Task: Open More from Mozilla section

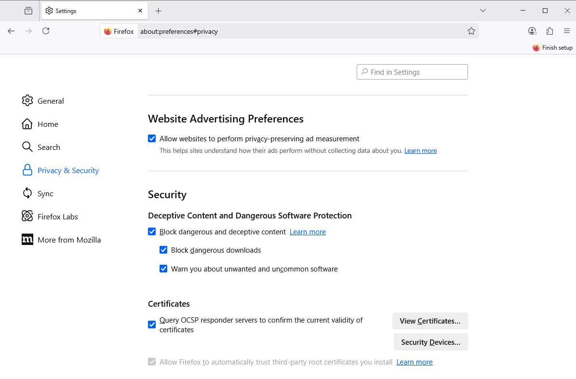Action: [27, 239]
